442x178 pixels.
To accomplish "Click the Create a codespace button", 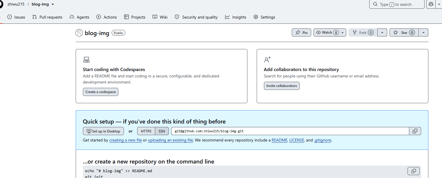I will pos(101,92).
